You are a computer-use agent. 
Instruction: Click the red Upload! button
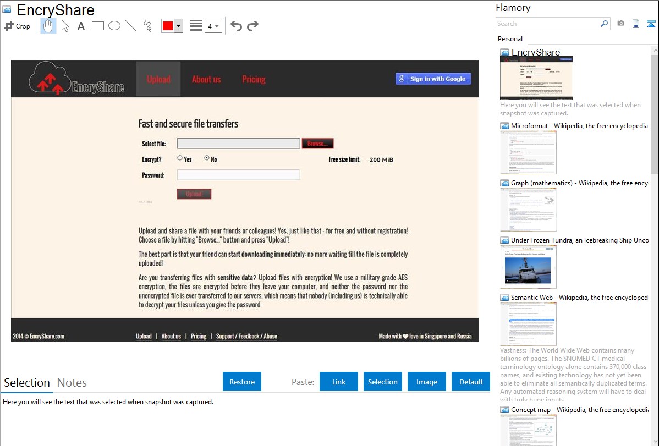coord(194,194)
